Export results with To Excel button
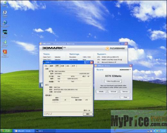Screen dimensions: 167x133 tap(113, 91)
